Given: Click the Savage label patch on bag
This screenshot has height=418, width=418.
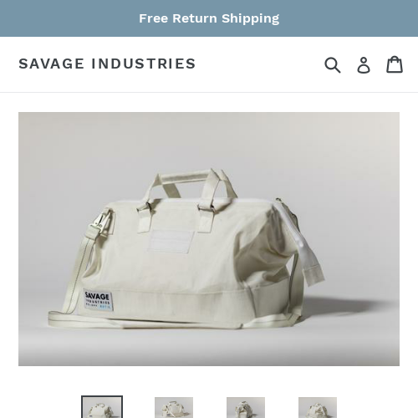Looking at the screenshot, I should point(98,300).
